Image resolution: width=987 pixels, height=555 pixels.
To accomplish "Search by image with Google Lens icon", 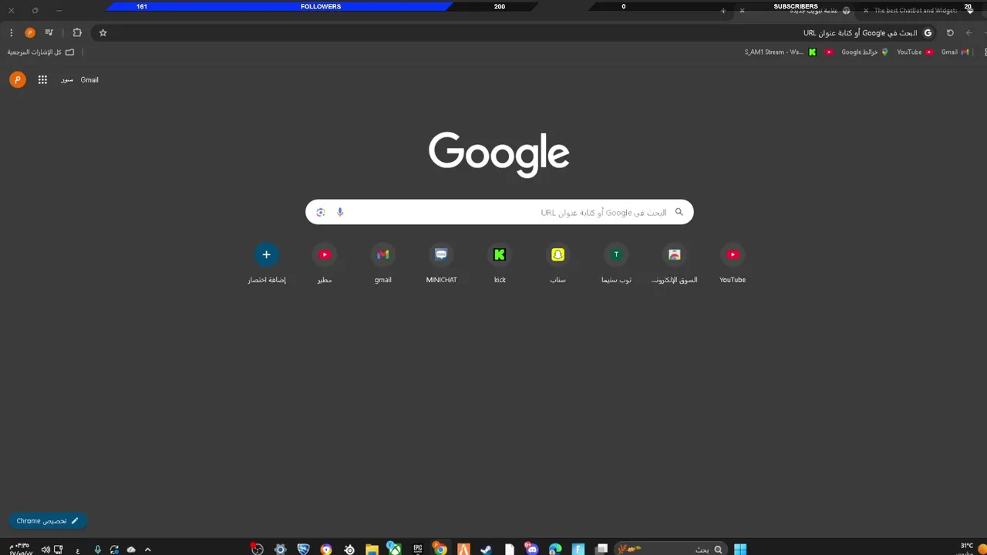I will coord(321,212).
